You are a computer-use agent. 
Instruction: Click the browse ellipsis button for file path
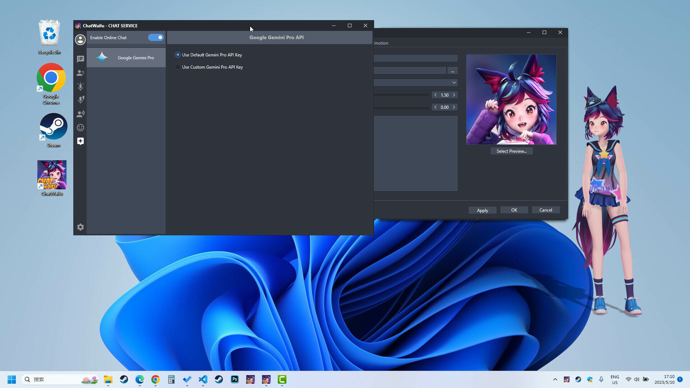(x=452, y=70)
